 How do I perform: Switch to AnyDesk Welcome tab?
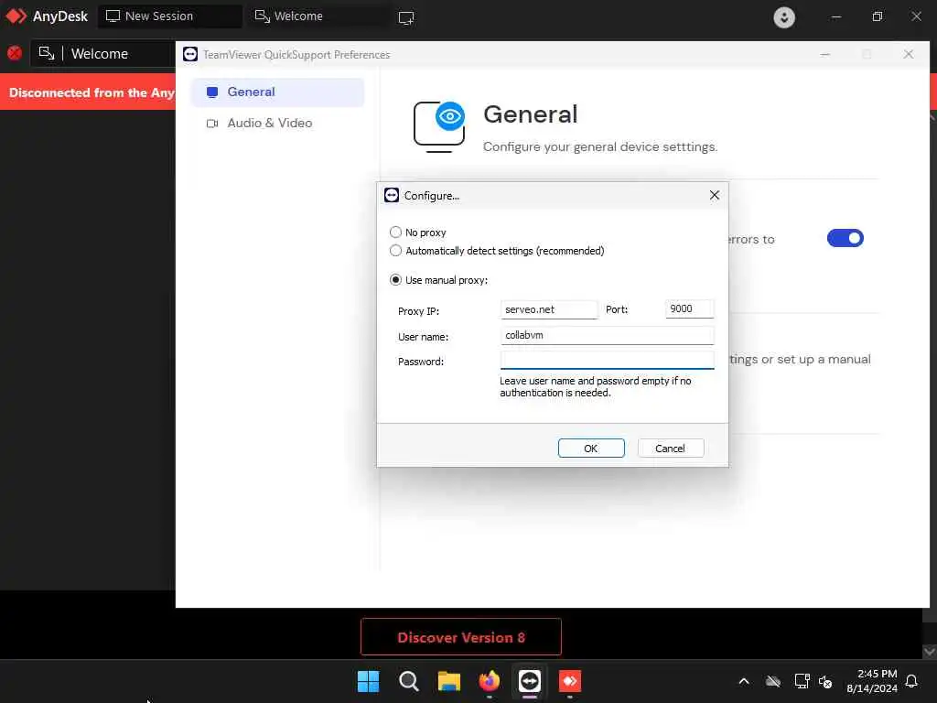point(317,16)
